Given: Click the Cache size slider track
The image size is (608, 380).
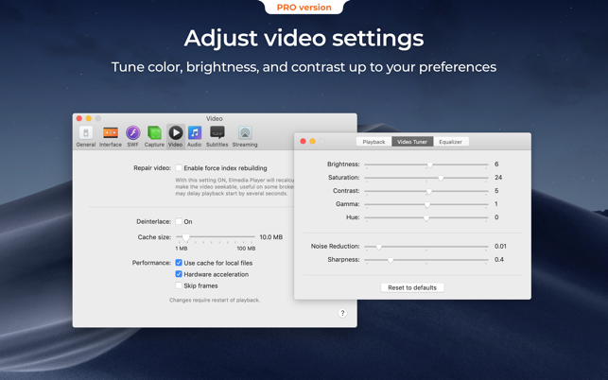Looking at the screenshot, I should point(216,237).
